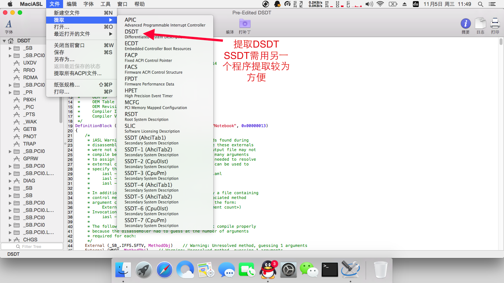Choose 打印… in the File menu
Image resolution: width=504 pixels, height=283 pixels.
[x=82, y=91]
